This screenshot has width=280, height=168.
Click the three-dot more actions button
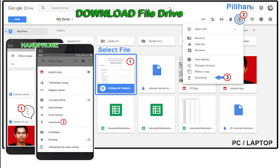pos(240,19)
